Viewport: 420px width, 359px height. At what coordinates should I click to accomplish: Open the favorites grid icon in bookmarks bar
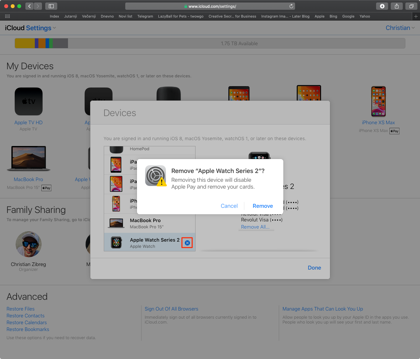coord(7,16)
